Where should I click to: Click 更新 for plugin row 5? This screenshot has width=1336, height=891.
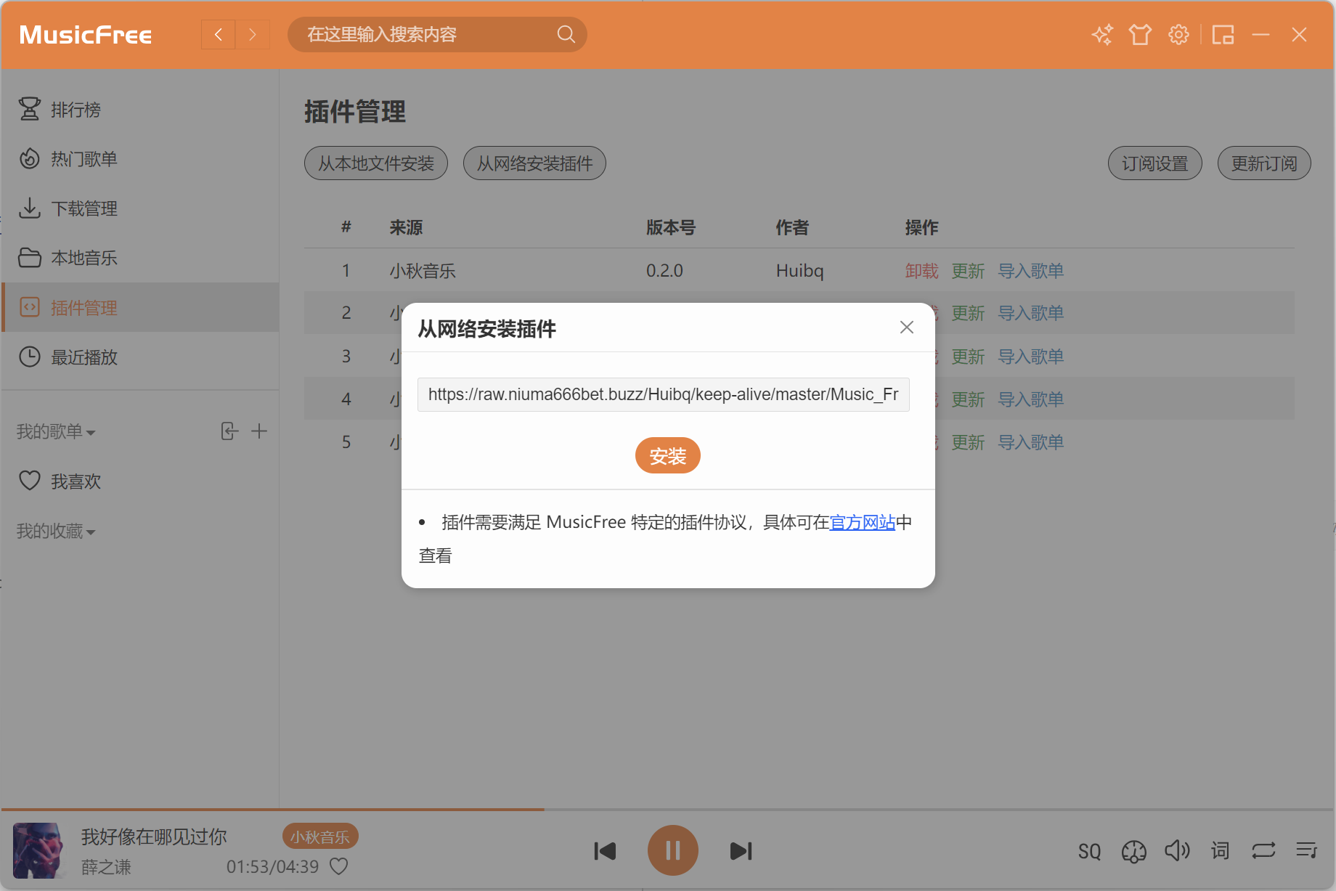[x=968, y=442]
